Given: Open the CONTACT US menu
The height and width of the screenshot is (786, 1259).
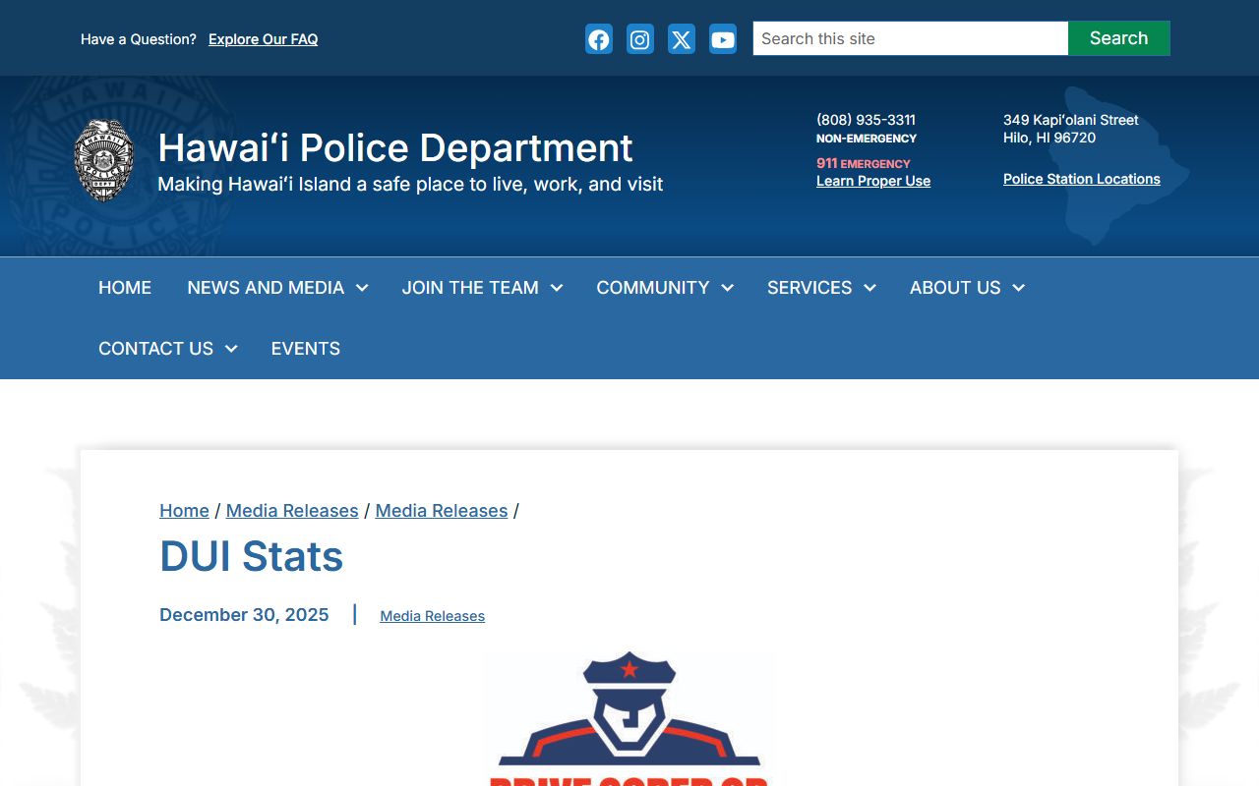Looking at the screenshot, I should pyautogui.click(x=155, y=349).
